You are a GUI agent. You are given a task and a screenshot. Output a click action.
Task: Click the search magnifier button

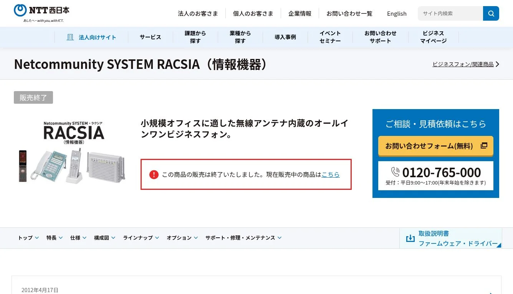pos(491,13)
